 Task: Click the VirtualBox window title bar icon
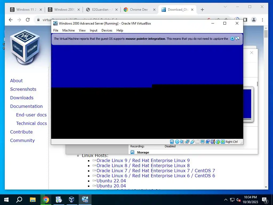pos(55,23)
